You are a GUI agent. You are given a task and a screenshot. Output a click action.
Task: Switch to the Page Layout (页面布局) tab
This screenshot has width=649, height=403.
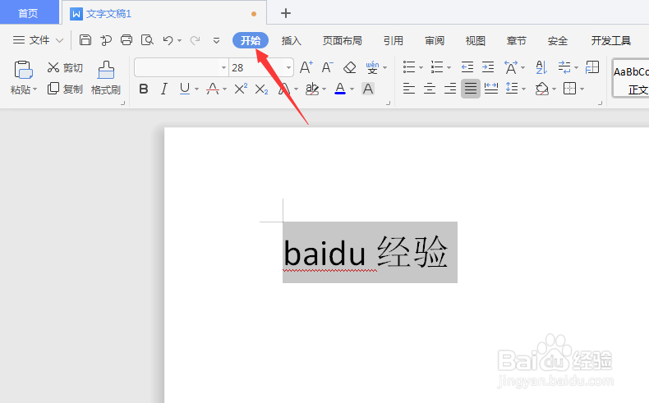click(x=343, y=40)
